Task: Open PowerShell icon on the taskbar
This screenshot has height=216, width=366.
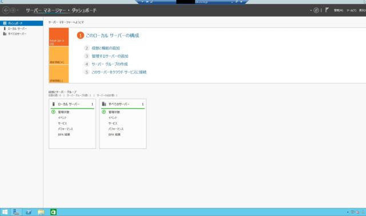Action: click(29, 212)
